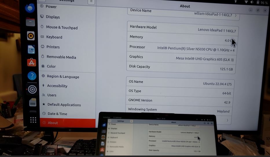Click the Color icon in sidebar
The height and width of the screenshot is (157, 270).
pos(43,66)
